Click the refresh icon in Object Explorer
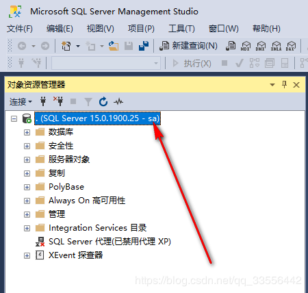 [103, 101]
